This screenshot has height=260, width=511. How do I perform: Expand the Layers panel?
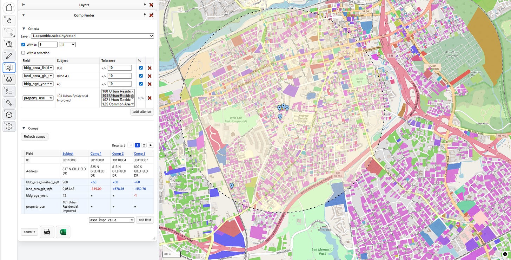tap(24, 5)
